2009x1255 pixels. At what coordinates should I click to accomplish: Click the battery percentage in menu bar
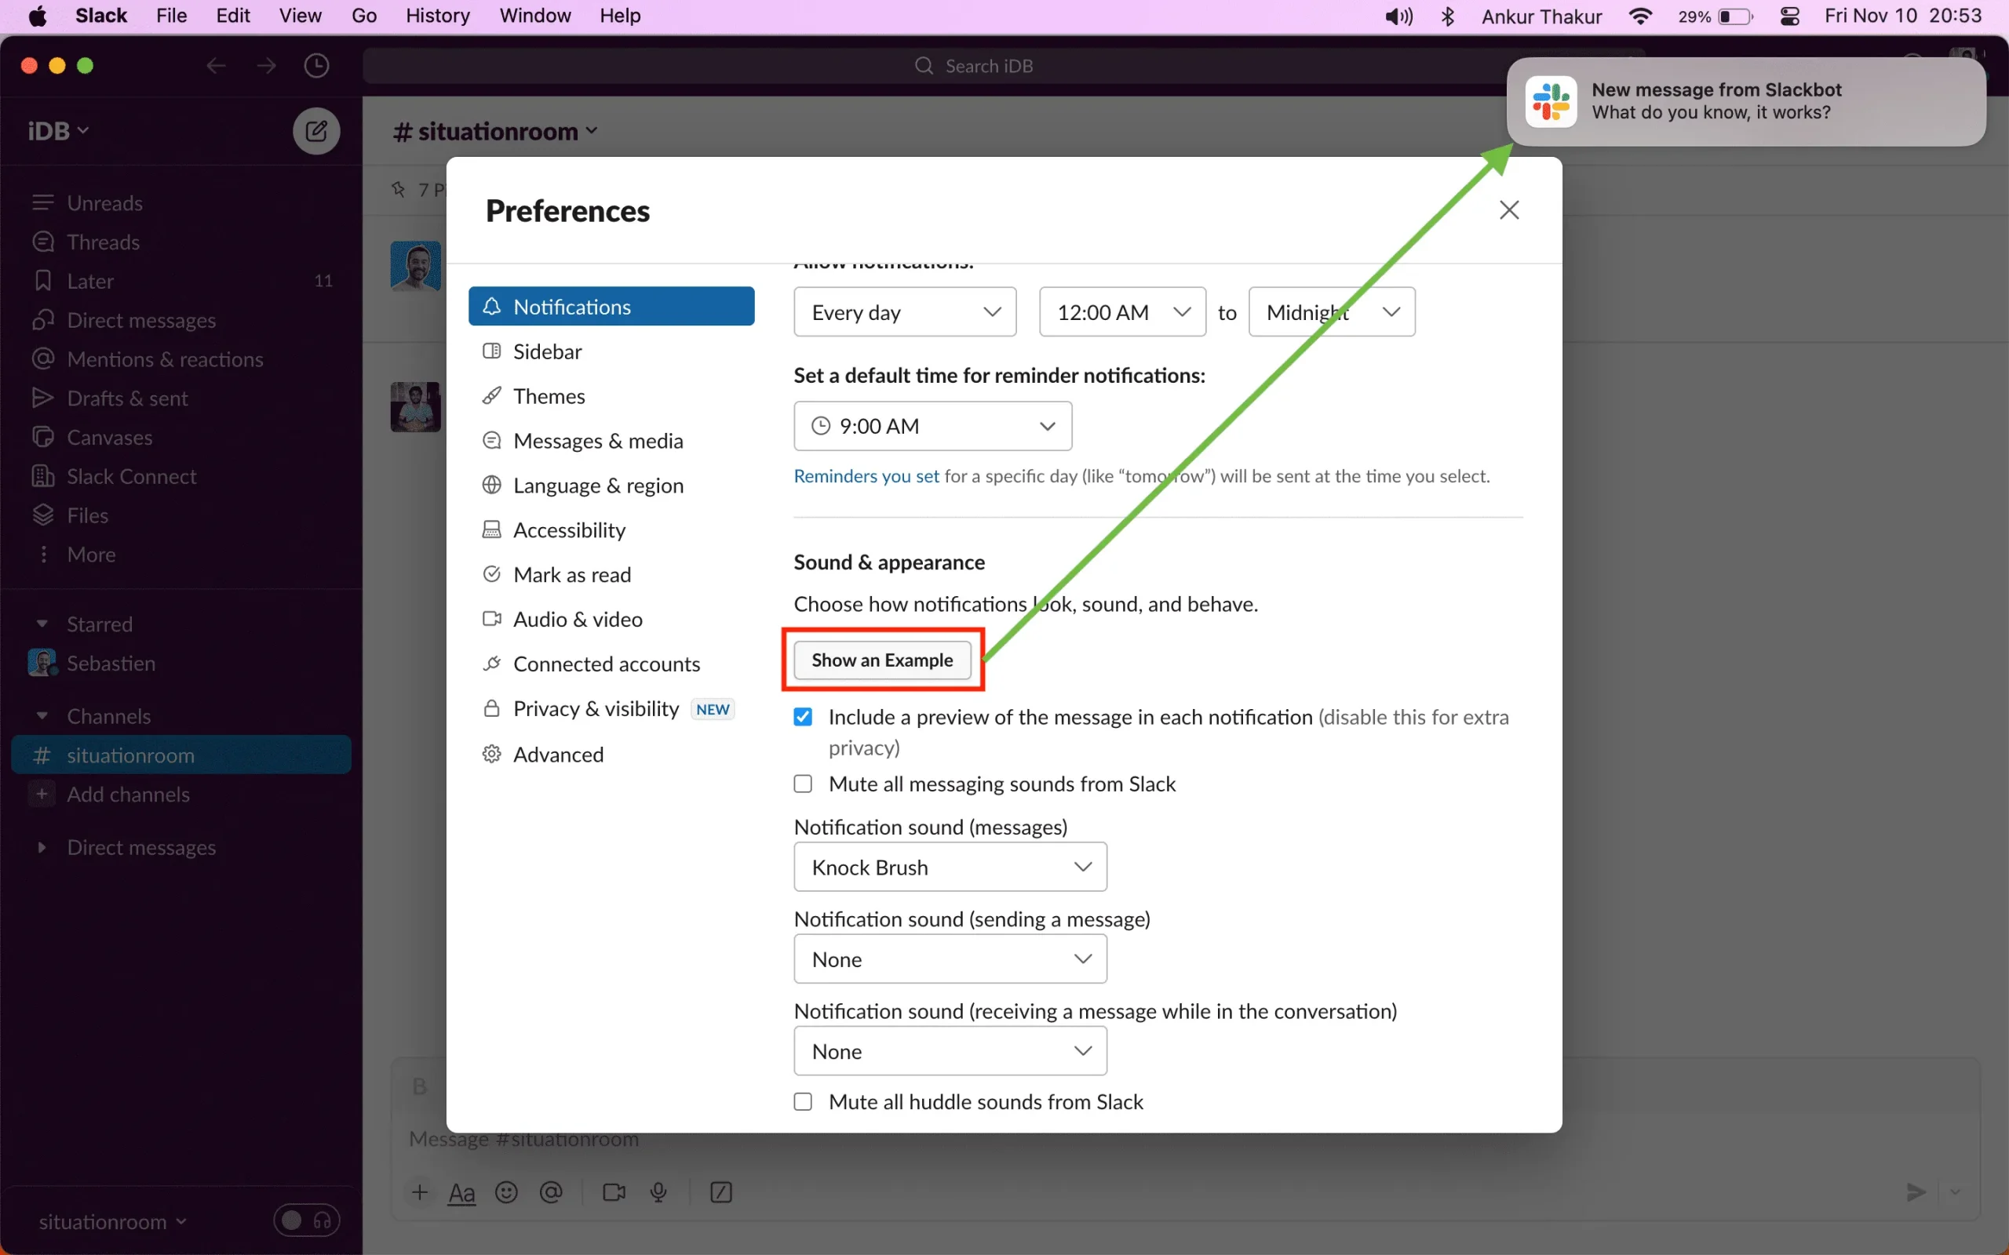pos(1695,16)
